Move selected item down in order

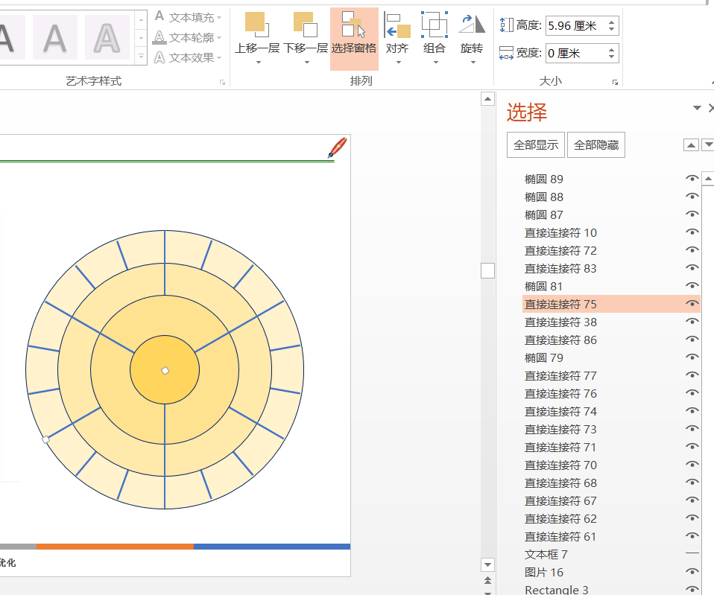[x=708, y=145]
